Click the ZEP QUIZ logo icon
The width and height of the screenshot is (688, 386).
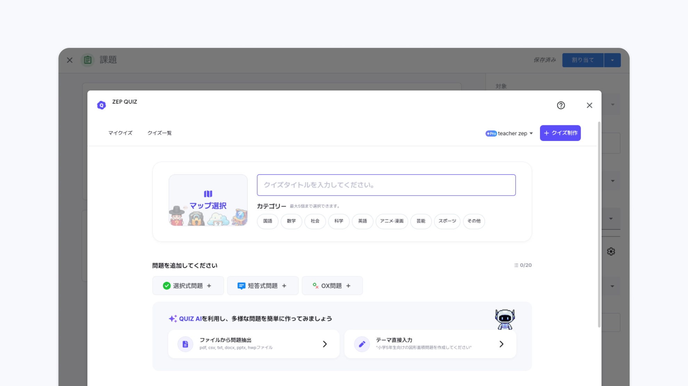pos(101,105)
